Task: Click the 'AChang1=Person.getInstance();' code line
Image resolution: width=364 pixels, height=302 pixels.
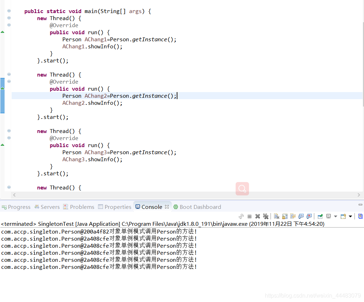Action: pos(119,40)
